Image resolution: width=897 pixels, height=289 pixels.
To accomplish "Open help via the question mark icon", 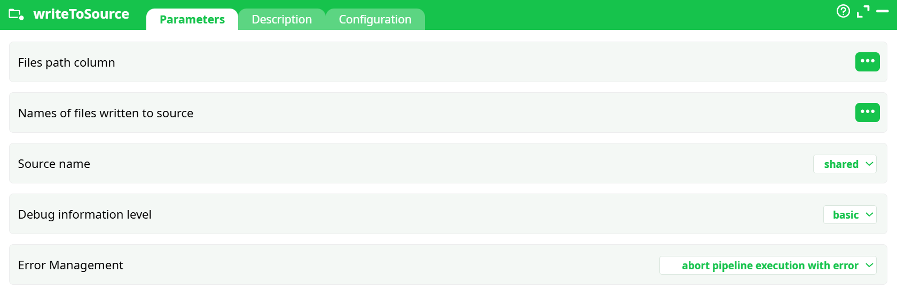I will (843, 11).
